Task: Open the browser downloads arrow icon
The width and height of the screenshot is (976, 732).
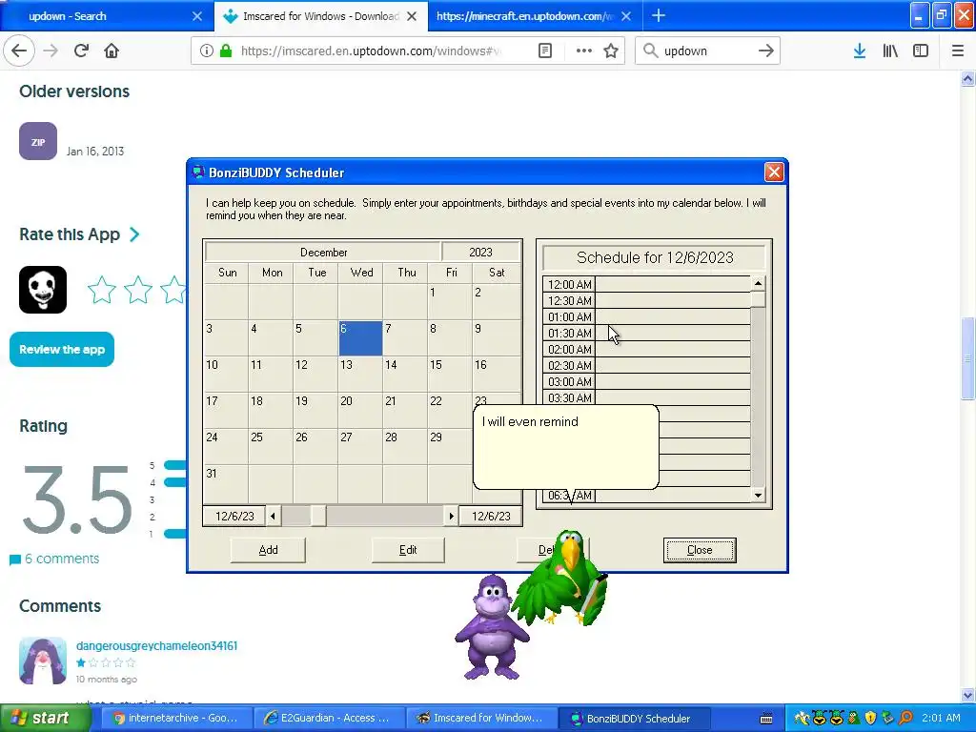Action: (x=859, y=51)
